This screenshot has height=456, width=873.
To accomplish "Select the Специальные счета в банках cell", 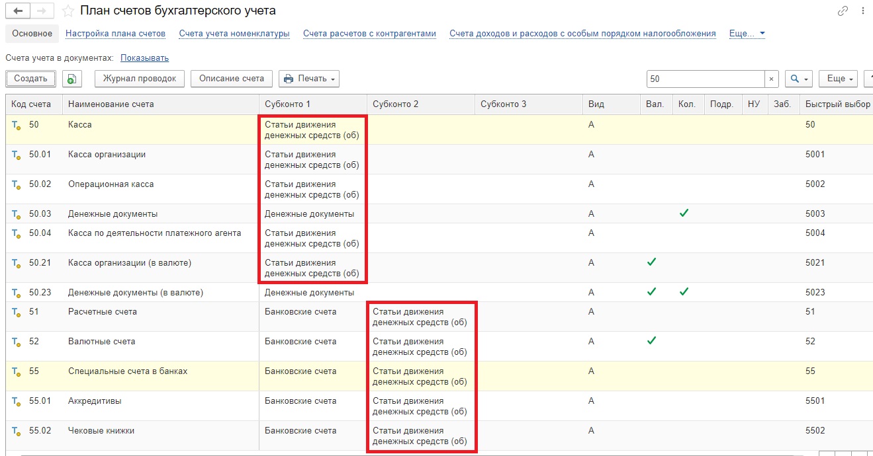I will click(161, 376).
